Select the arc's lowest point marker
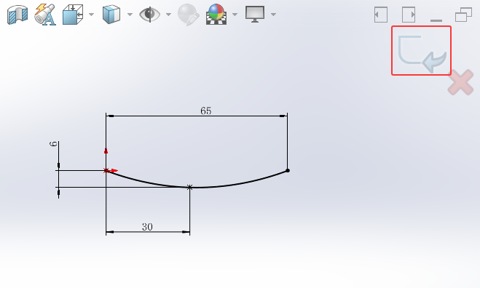The width and height of the screenshot is (480, 288). pos(189,187)
